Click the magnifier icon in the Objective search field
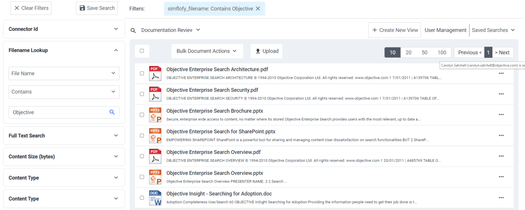Screen dimensions: 525x210 click(x=112, y=112)
